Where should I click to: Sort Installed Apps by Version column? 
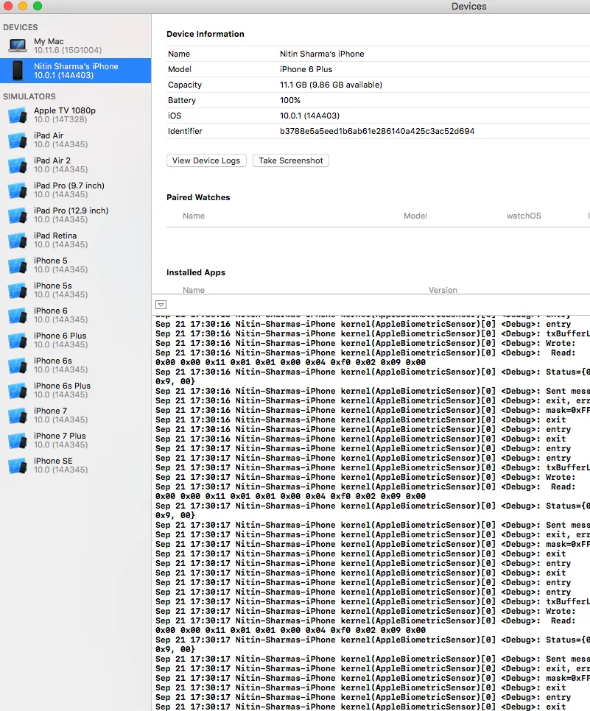pos(443,290)
